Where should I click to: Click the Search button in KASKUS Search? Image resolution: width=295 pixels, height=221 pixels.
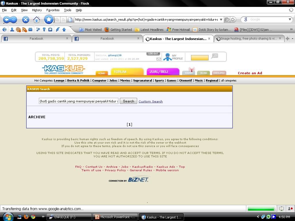coord(128,101)
